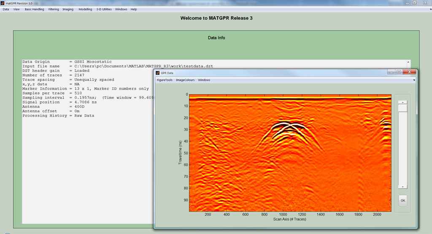Image resolution: width=432 pixels, height=234 pixels.
Task: Open the Basic Handling menu
Action: (35, 9)
